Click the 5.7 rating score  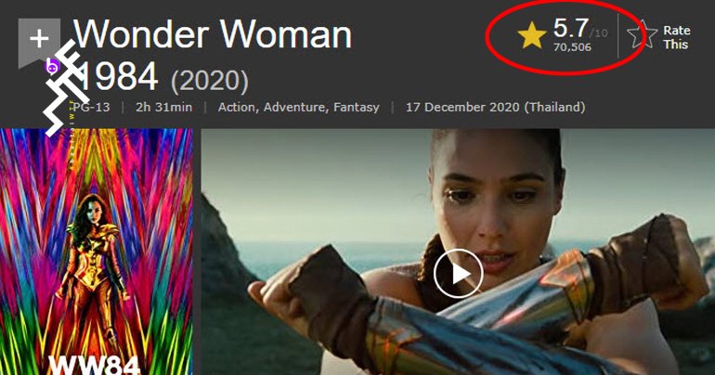pyautogui.click(x=570, y=28)
